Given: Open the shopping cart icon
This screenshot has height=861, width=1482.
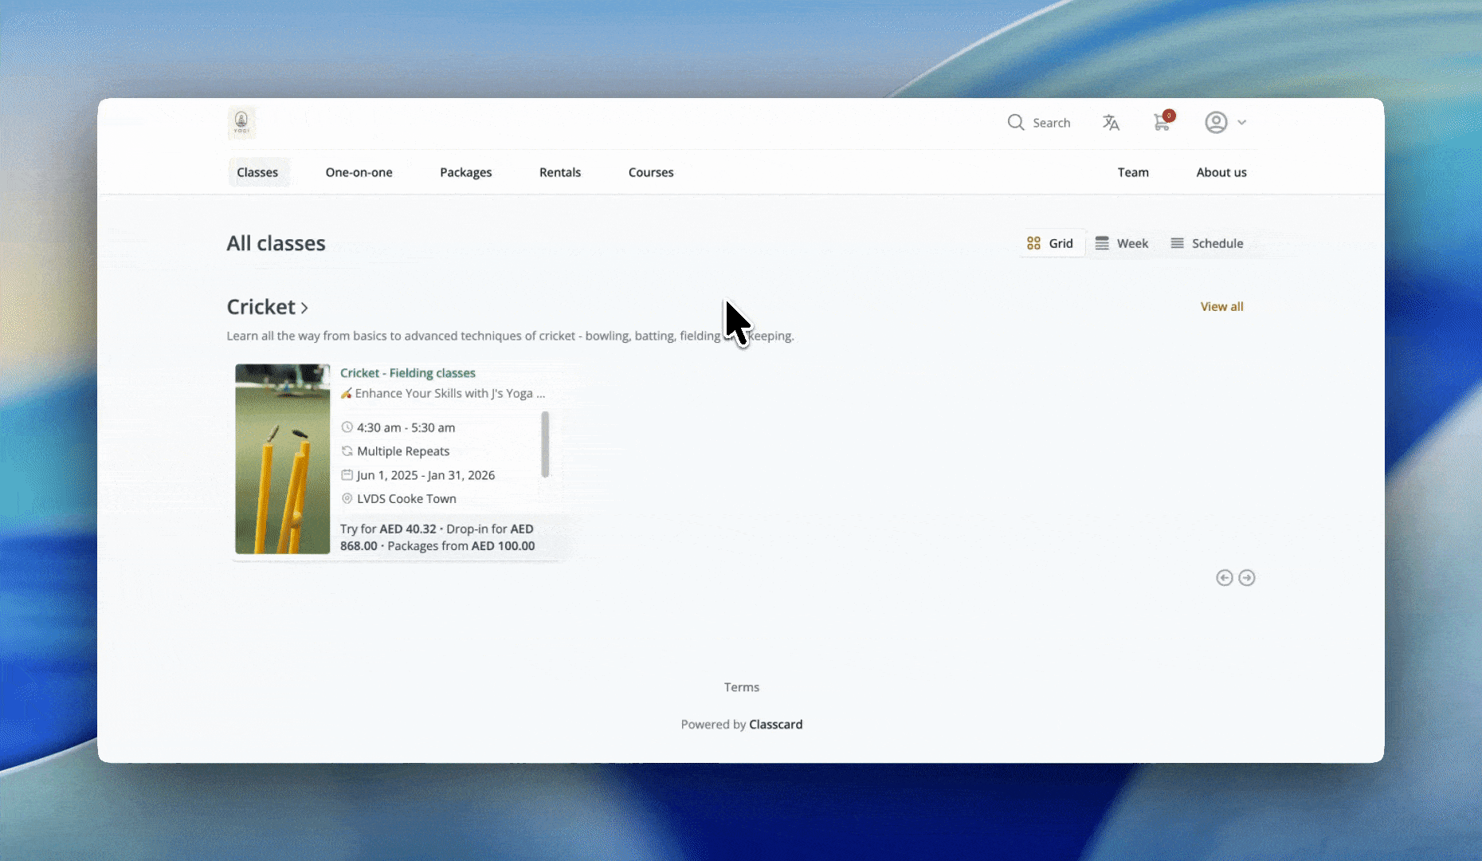Looking at the screenshot, I should click(1162, 122).
